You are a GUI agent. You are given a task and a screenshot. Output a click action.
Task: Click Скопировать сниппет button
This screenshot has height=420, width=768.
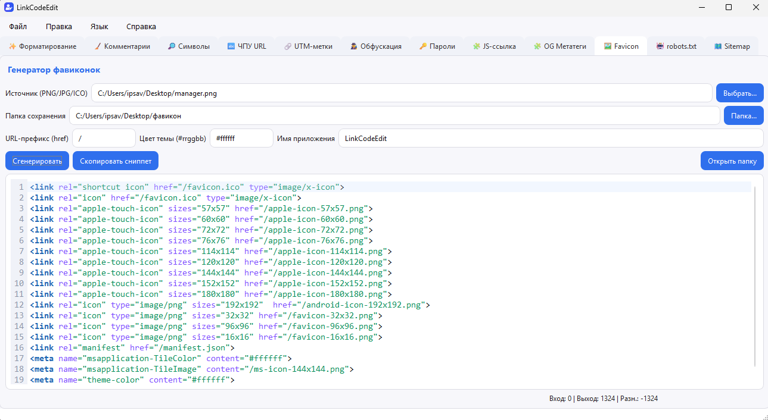click(x=116, y=161)
